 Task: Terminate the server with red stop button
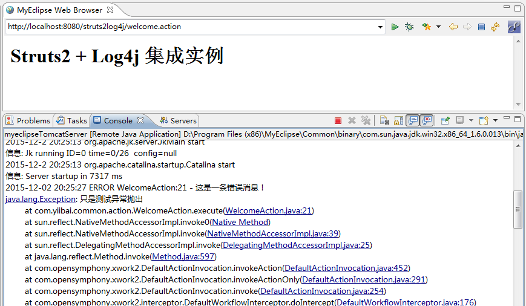(338, 120)
